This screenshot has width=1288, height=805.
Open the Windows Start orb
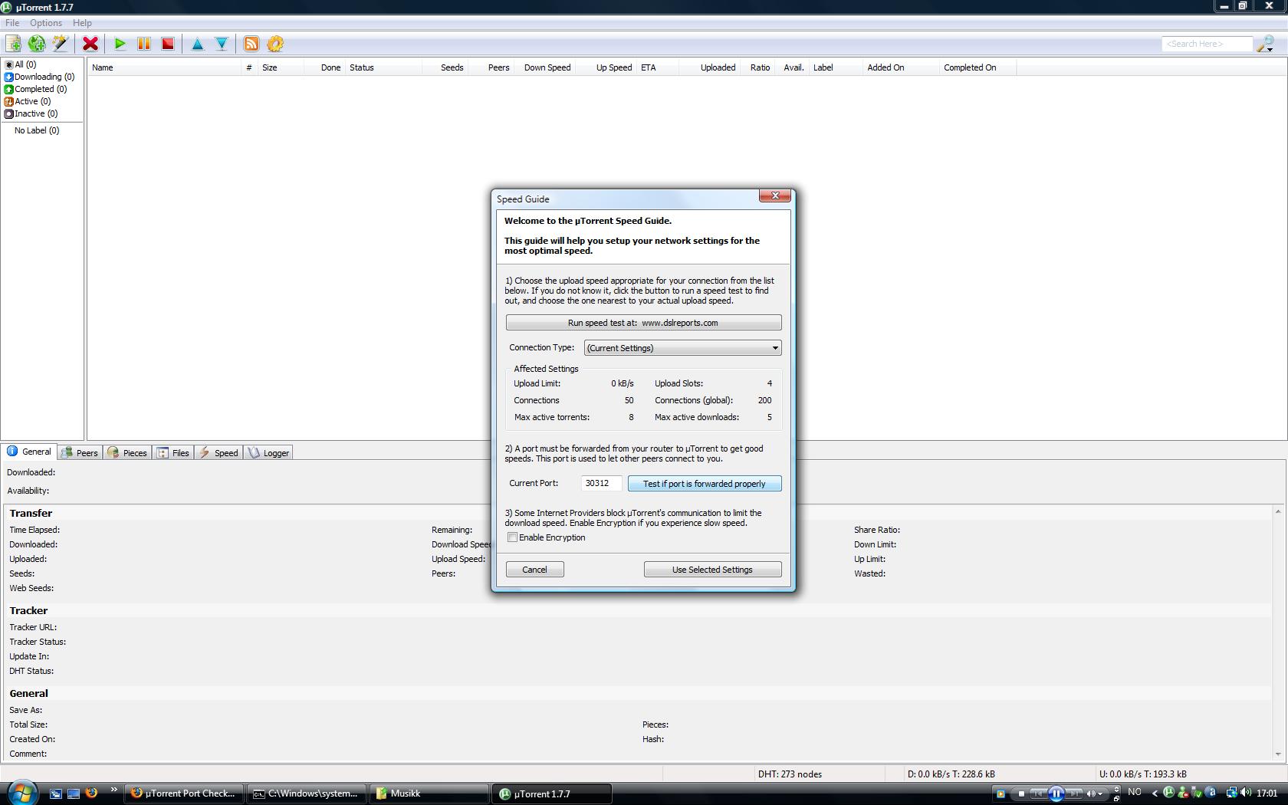pyautogui.click(x=21, y=793)
